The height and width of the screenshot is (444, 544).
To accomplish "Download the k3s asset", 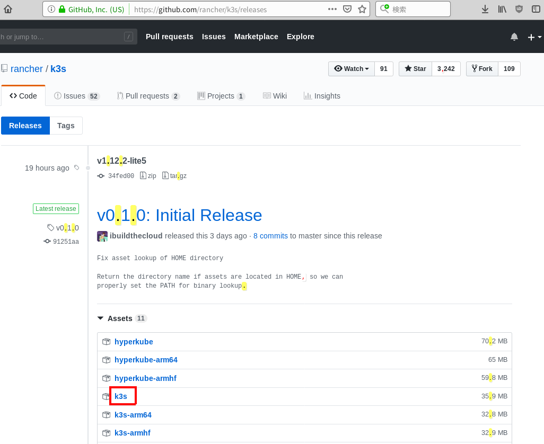I will 121,396.
